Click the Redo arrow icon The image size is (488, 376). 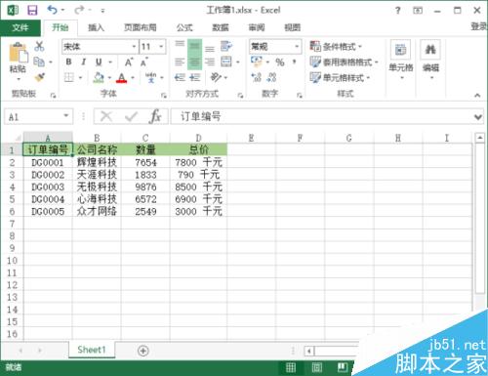[x=78, y=10]
